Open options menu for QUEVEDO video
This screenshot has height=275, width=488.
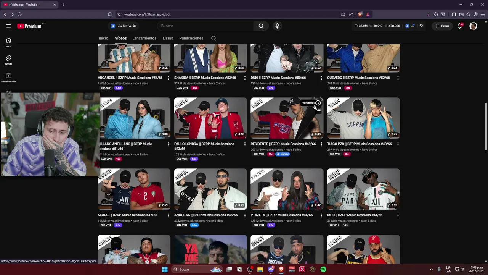coord(398,78)
